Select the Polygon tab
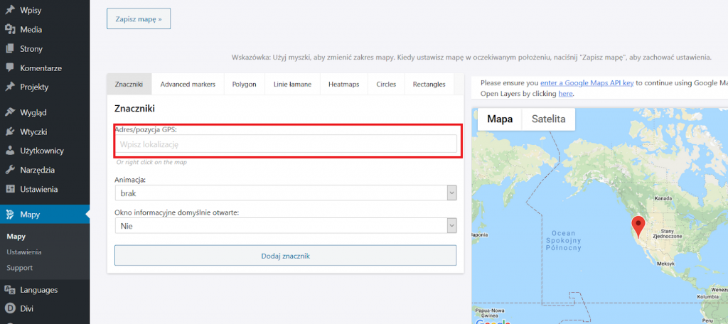The image size is (728, 324). [245, 85]
